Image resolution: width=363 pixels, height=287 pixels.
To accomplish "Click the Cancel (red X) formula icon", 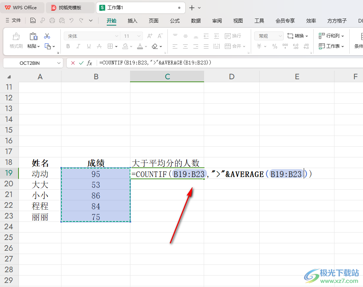I will tap(73, 63).
